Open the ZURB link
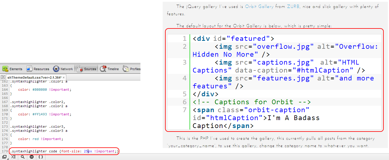 (x=293, y=6)
